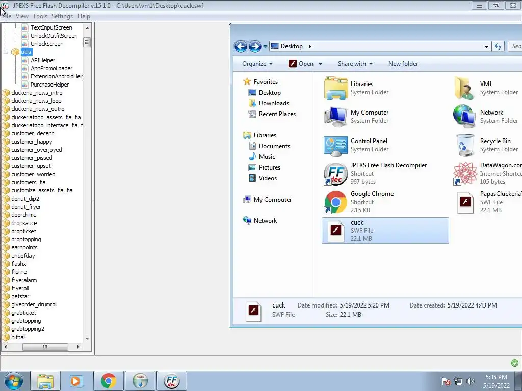The height and width of the screenshot is (391, 522).
Task: Open Documents library in navigation pane
Action: pyautogui.click(x=274, y=146)
